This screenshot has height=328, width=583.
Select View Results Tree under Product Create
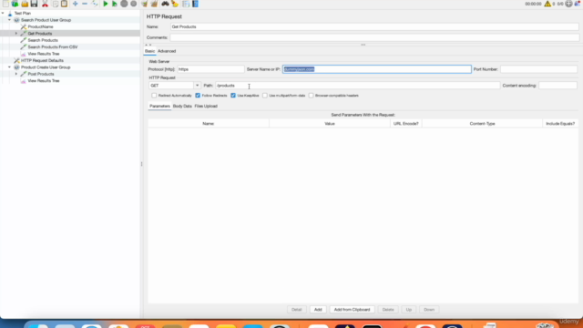[44, 81]
